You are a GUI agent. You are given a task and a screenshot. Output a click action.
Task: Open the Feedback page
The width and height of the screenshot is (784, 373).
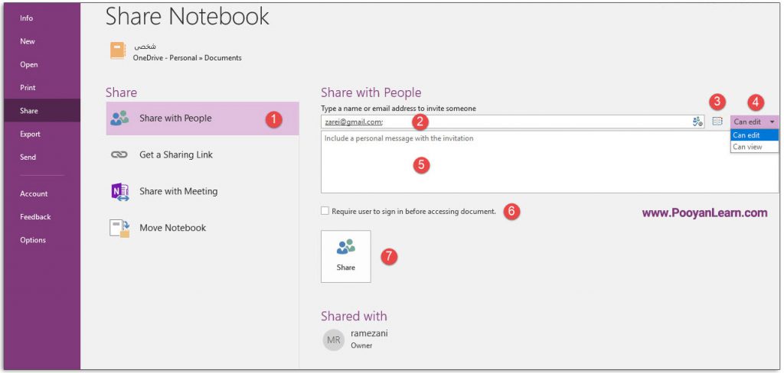[x=35, y=217]
